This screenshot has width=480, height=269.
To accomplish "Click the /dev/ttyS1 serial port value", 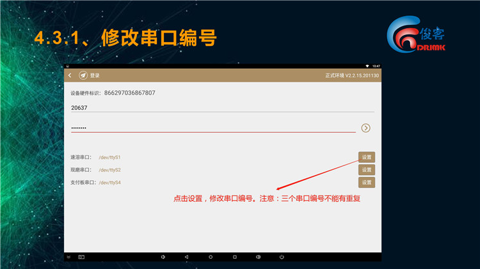I will pyautogui.click(x=109, y=157).
